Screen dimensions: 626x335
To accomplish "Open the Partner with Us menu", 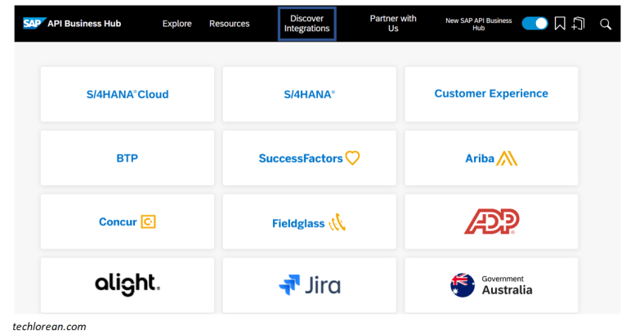I will [x=393, y=24].
